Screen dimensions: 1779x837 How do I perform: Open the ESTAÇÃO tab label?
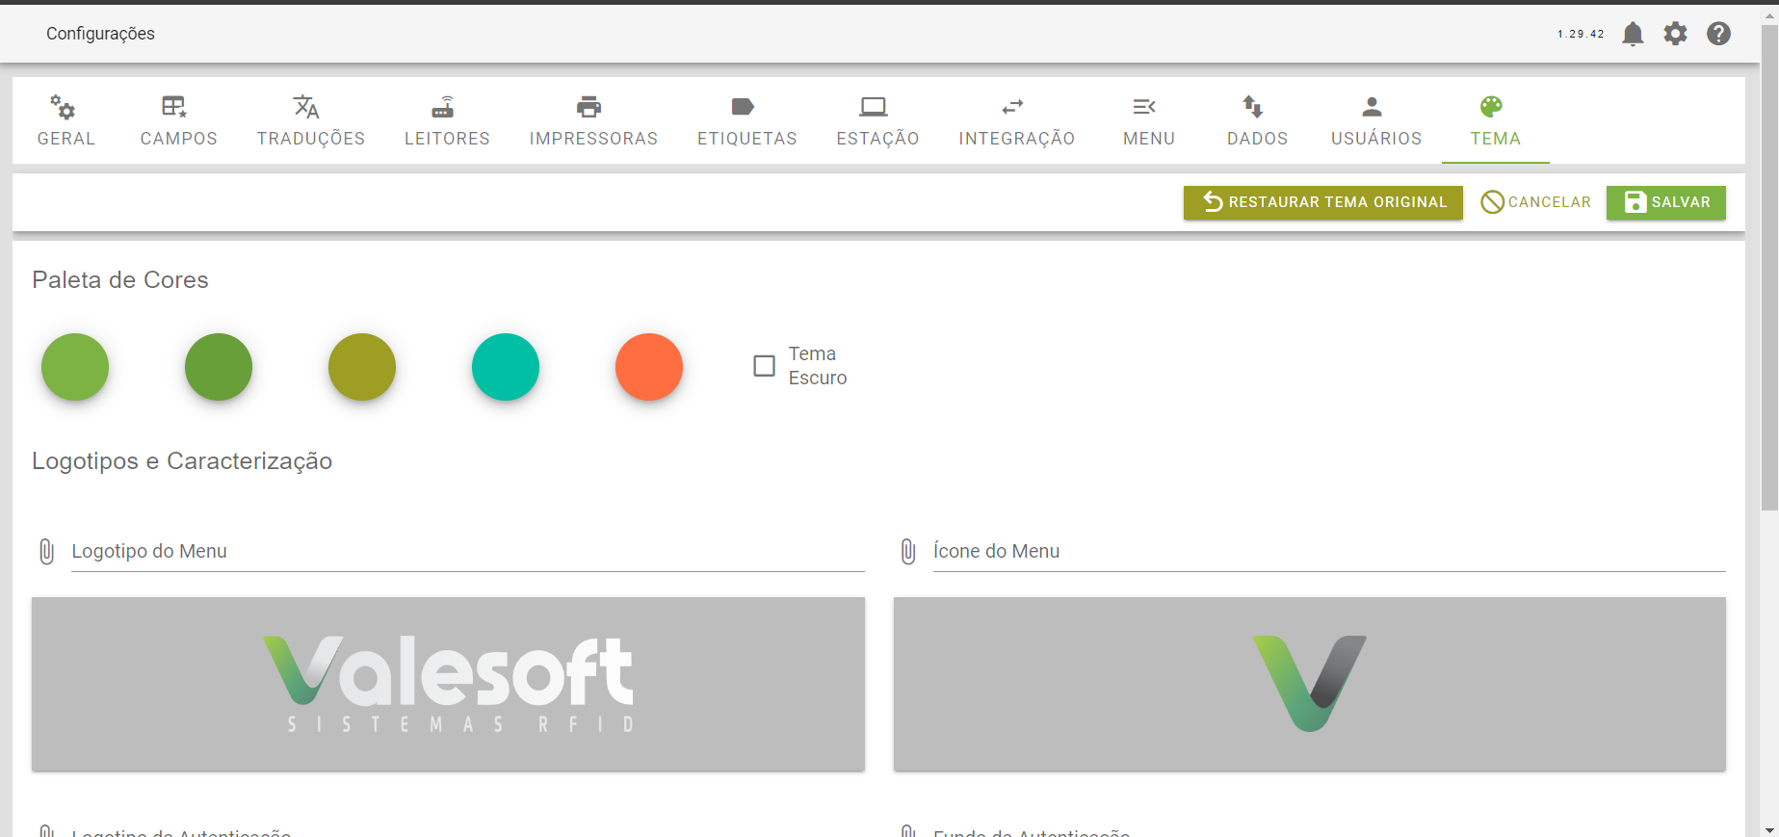878,139
